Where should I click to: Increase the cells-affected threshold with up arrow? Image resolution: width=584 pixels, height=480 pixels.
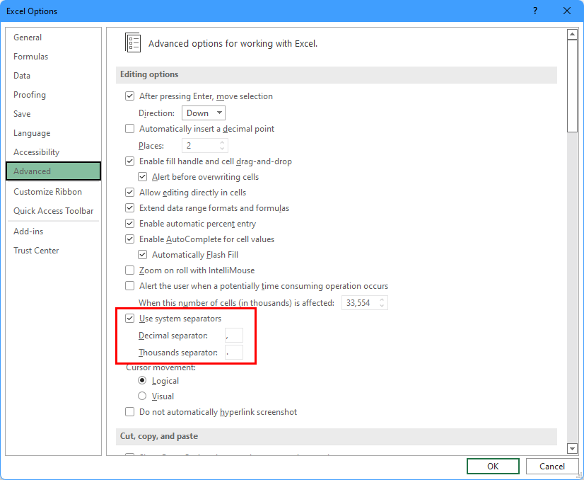pos(382,299)
